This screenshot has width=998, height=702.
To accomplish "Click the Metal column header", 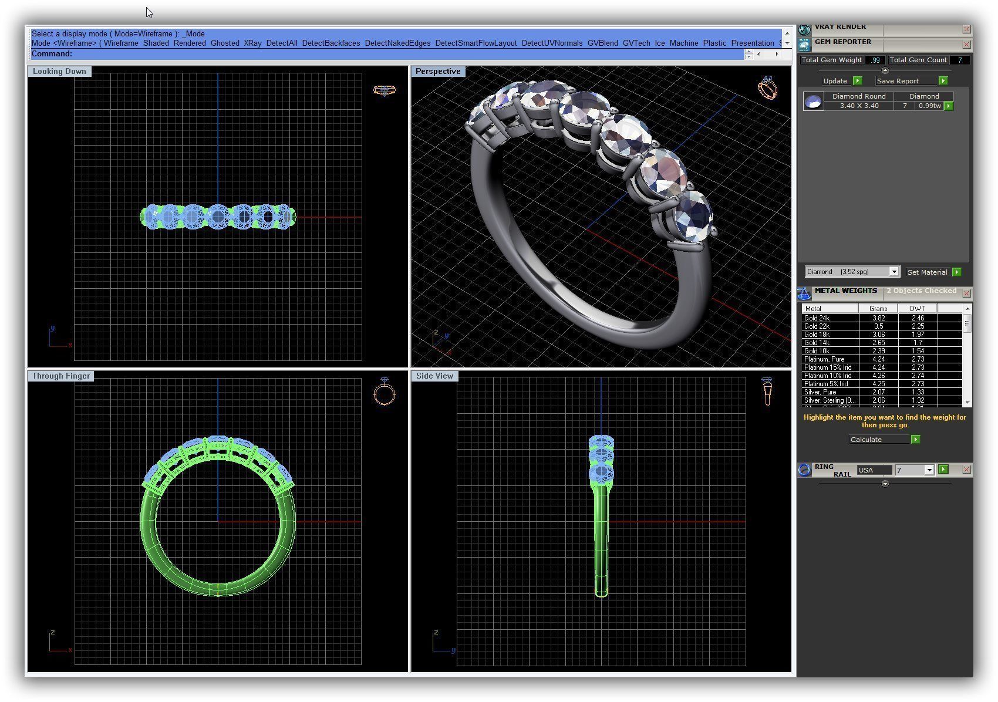I will [x=830, y=309].
